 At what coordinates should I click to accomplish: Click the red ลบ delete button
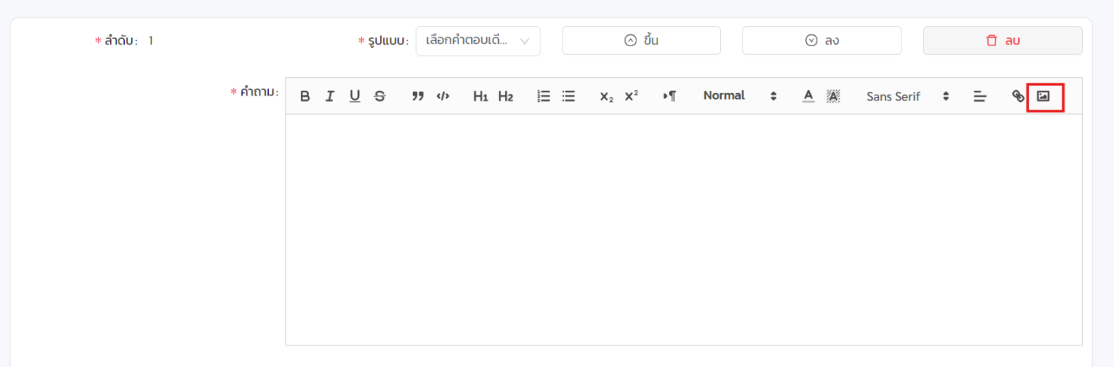[x=1002, y=41]
